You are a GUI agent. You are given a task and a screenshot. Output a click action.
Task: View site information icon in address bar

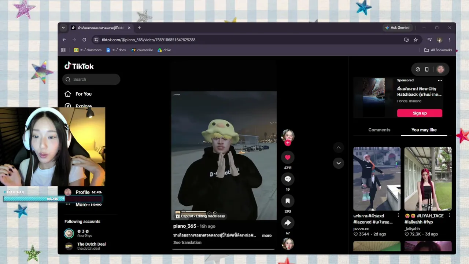coord(96,40)
